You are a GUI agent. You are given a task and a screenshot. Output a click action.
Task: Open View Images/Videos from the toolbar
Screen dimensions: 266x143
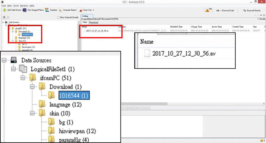point(33,10)
